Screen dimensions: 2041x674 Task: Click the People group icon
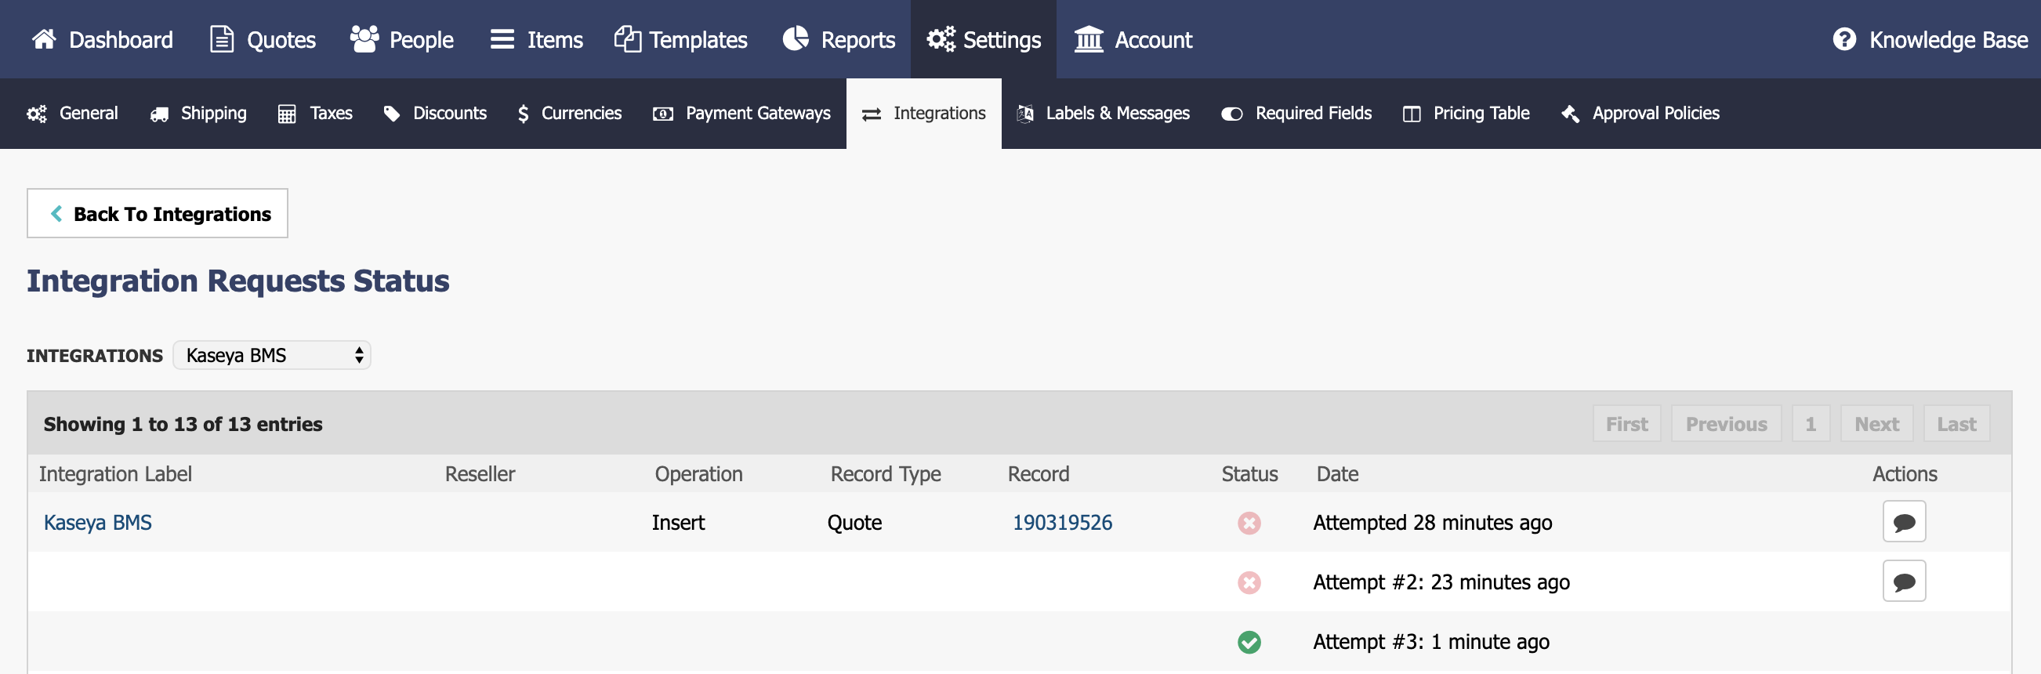point(364,39)
